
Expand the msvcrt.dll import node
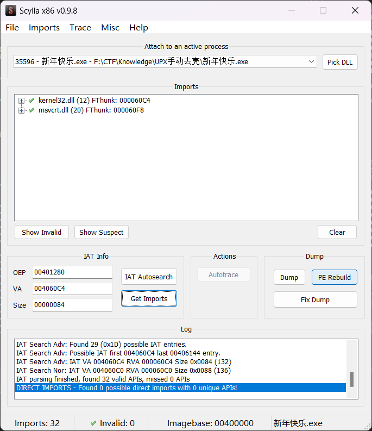click(x=21, y=110)
